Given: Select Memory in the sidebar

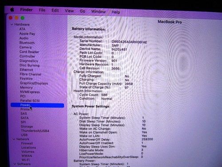Looking at the screenshot, I should coord(26,88).
